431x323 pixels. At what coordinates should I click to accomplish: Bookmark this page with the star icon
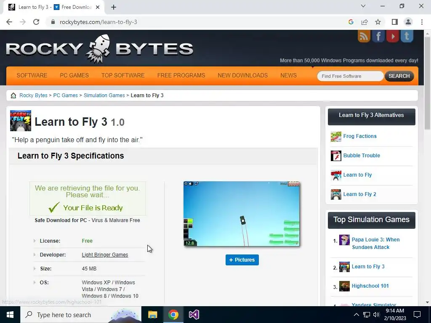(x=378, y=22)
